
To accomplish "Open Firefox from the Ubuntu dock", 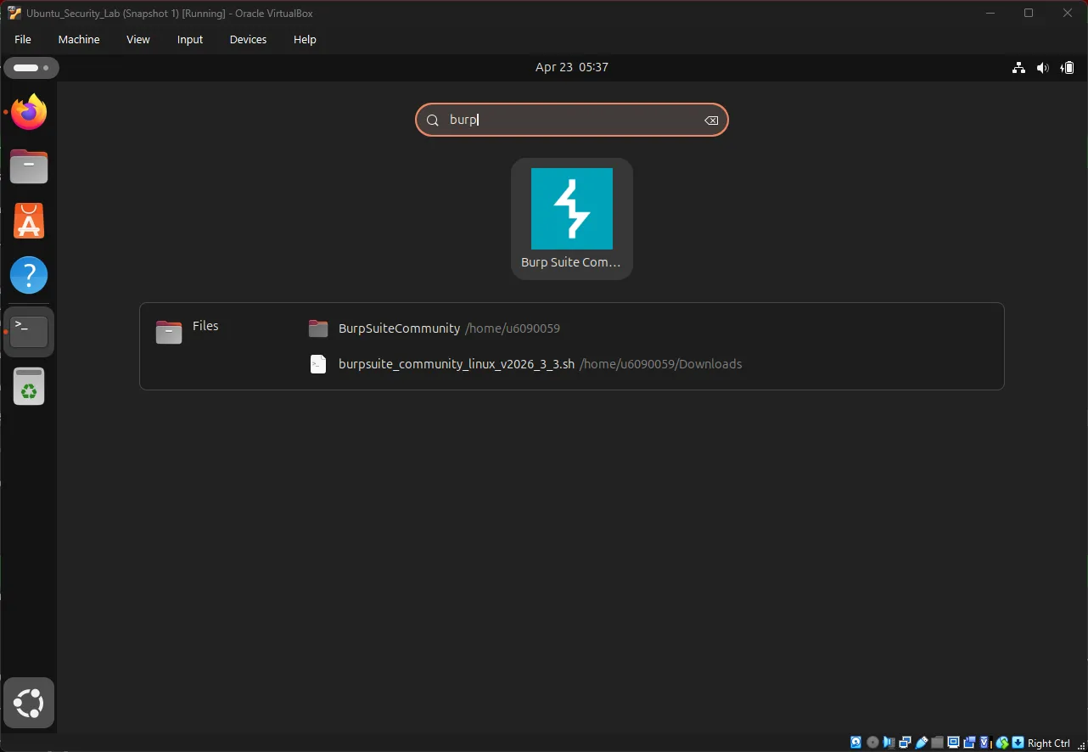I will pos(28,112).
